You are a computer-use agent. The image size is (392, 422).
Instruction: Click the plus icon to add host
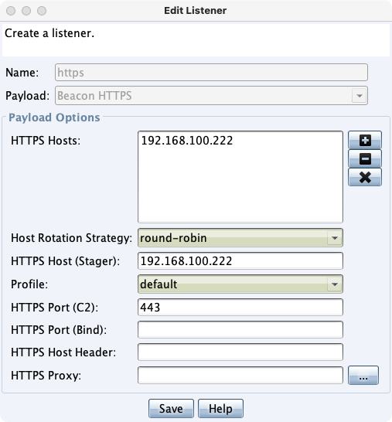pyautogui.click(x=365, y=140)
